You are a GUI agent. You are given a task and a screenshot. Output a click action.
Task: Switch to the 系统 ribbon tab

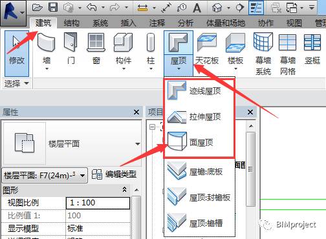point(100,23)
